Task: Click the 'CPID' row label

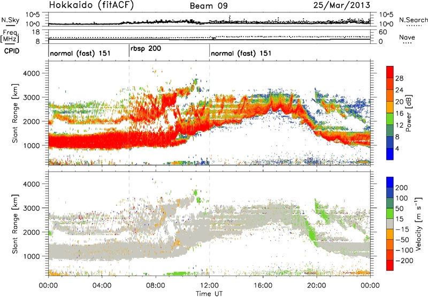Action: pos(12,51)
